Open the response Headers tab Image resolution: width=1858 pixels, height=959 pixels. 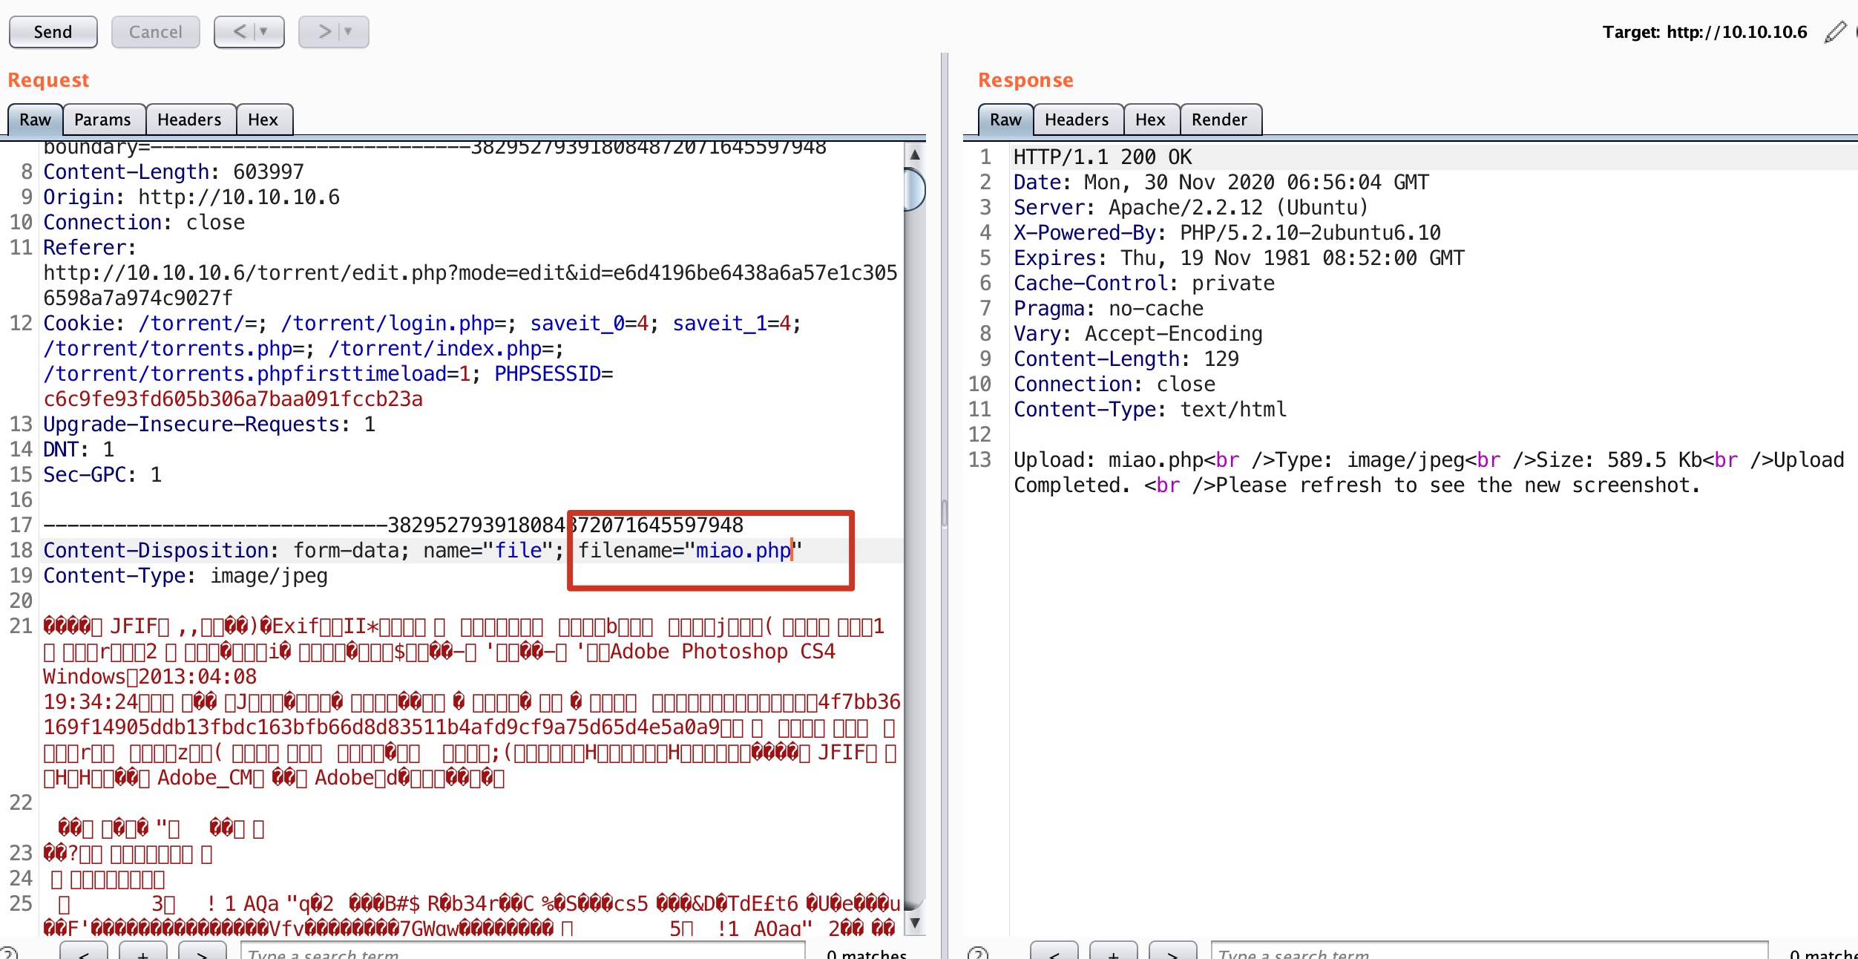point(1077,120)
